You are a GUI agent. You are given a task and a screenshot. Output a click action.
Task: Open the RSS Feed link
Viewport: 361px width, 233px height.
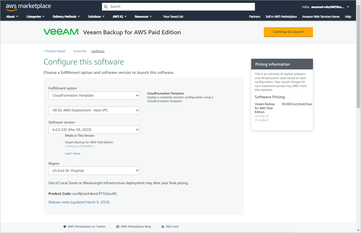point(172,226)
